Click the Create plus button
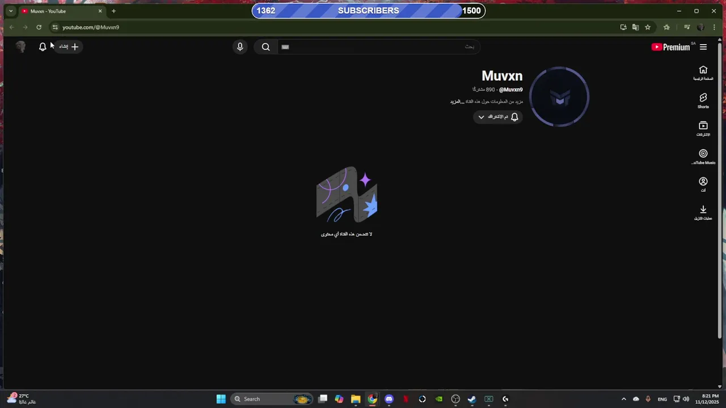This screenshot has height=408, width=726. pos(69,47)
